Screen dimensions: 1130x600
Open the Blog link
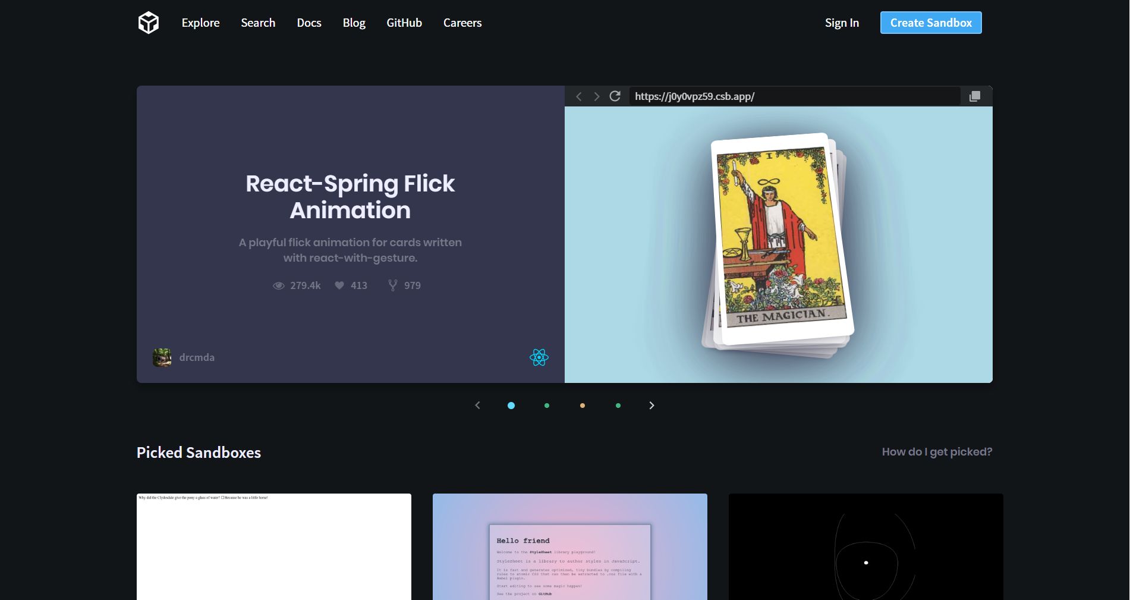pyautogui.click(x=354, y=23)
